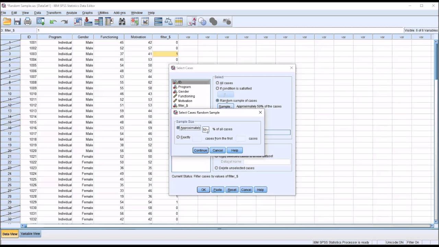Open the Utilities menu
The image size is (439, 247).
coord(103,13)
